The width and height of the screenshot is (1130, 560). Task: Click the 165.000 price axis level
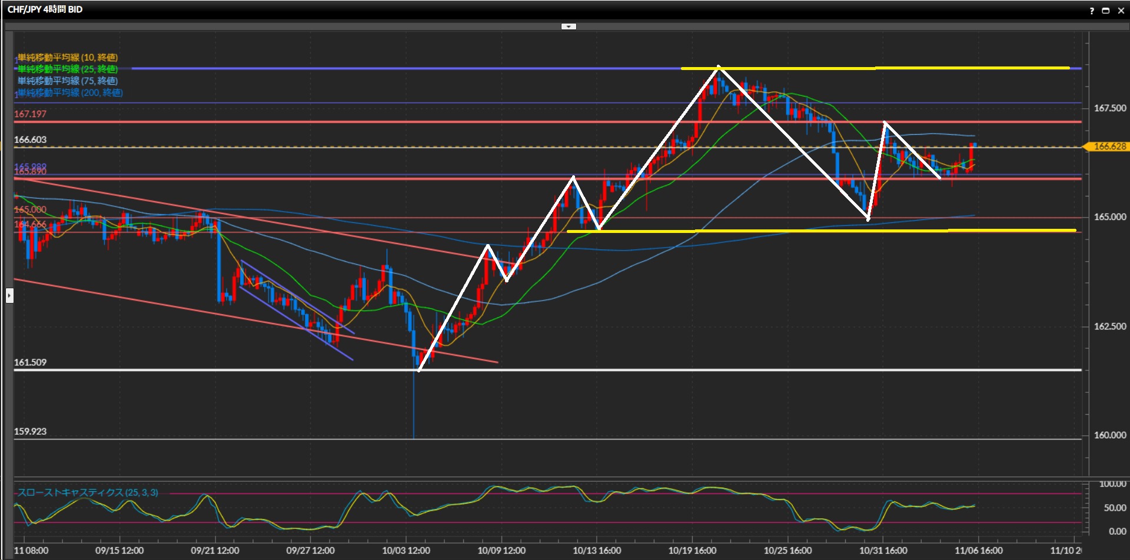(x=1109, y=217)
